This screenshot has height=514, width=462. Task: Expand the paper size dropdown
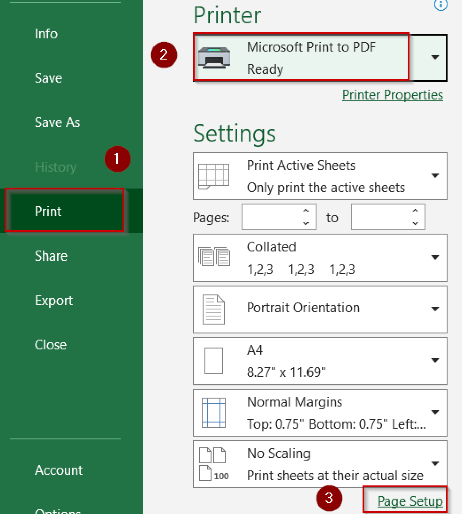coord(434,360)
